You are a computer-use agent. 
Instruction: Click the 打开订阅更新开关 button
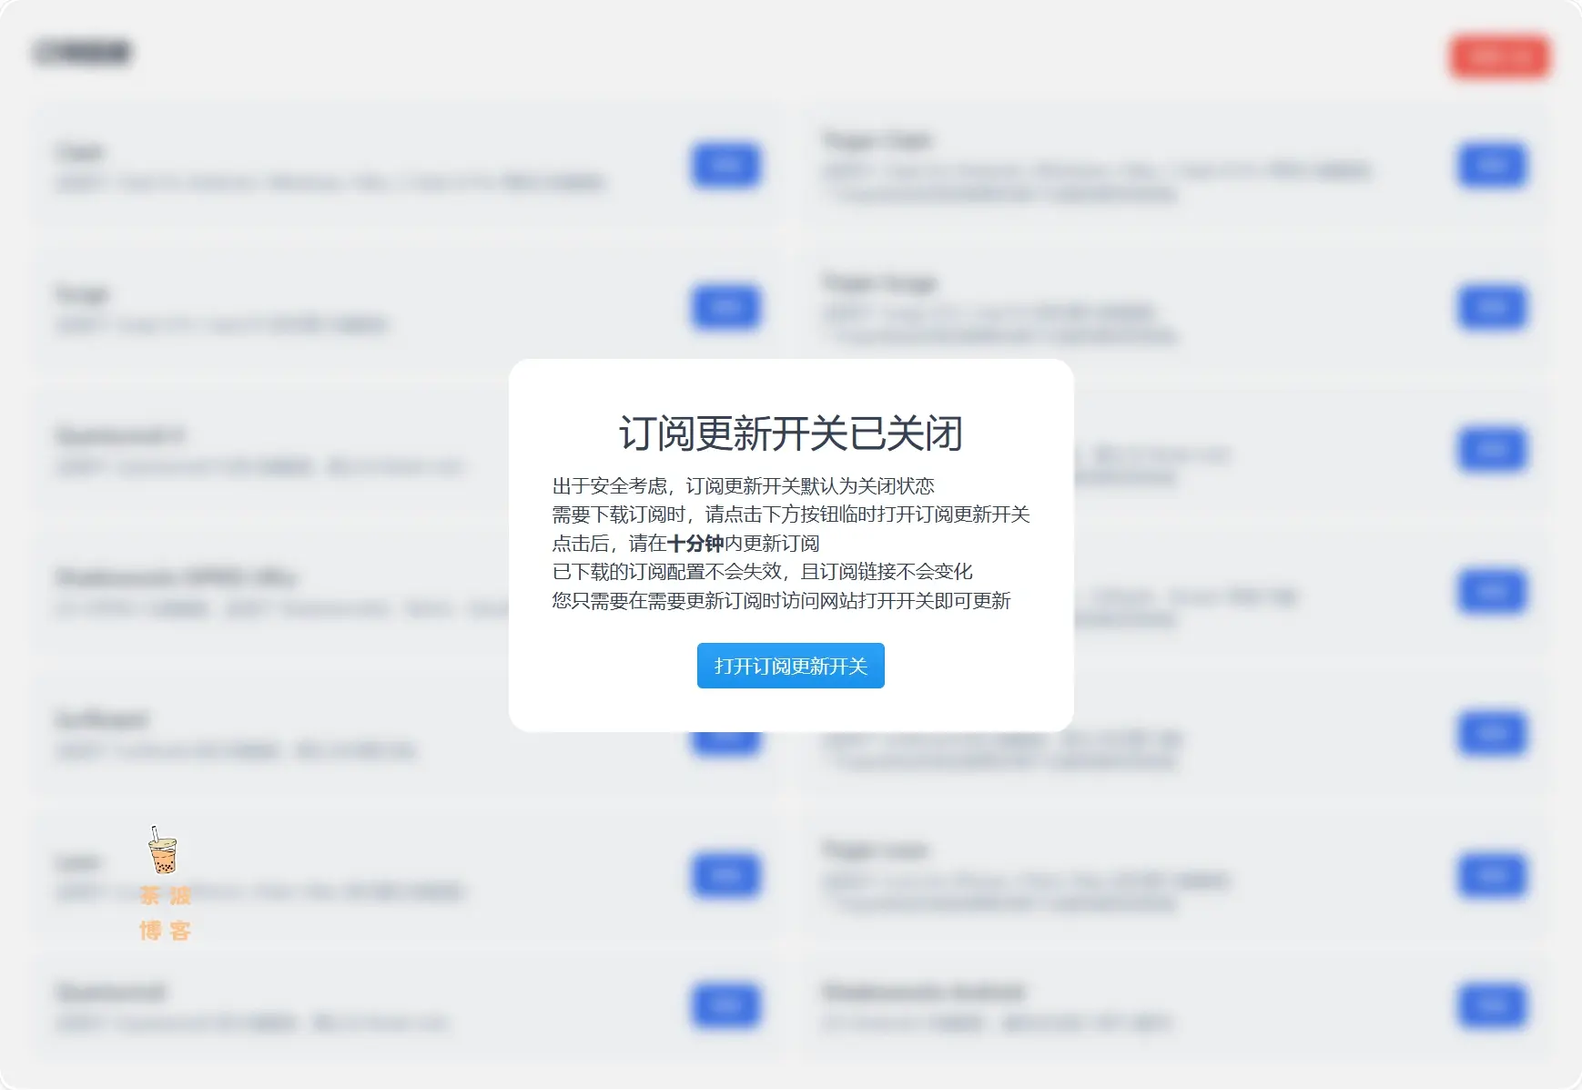[790, 666]
